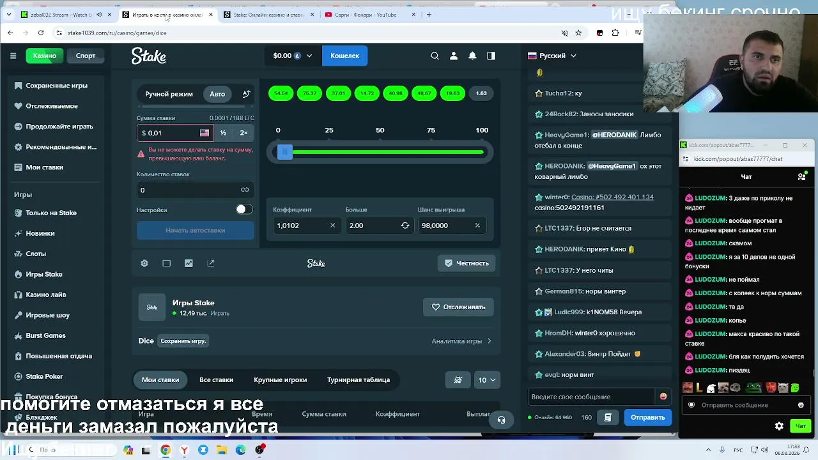
Task: Open the Русский language dropdown
Action: [x=552, y=56]
